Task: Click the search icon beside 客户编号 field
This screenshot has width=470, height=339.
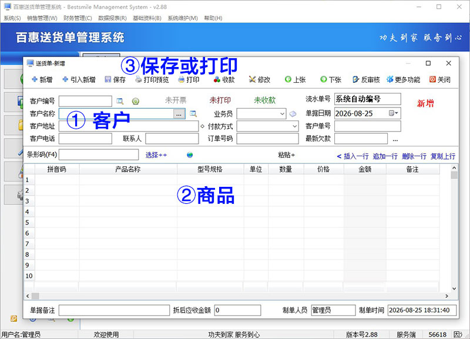Action: pyautogui.click(x=120, y=101)
